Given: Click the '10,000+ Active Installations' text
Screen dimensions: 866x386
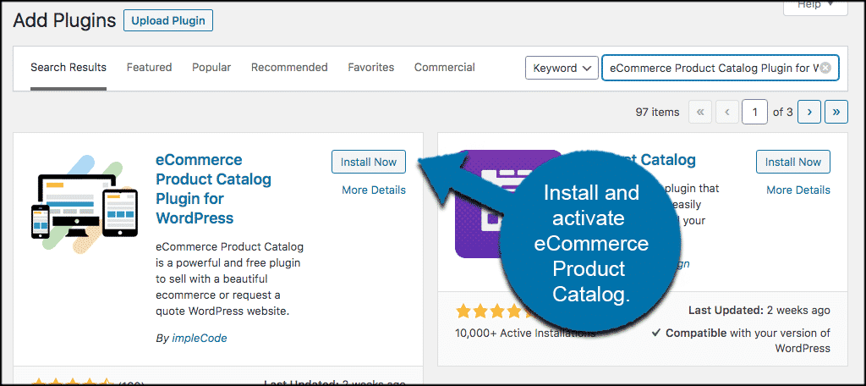Looking at the screenshot, I should click(524, 334).
